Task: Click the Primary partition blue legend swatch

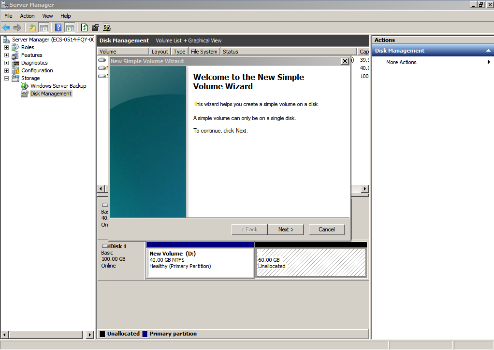Action: point(145,334)
